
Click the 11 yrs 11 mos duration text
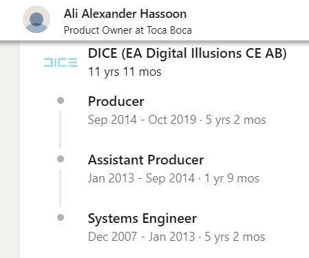[x=125, y=72]
